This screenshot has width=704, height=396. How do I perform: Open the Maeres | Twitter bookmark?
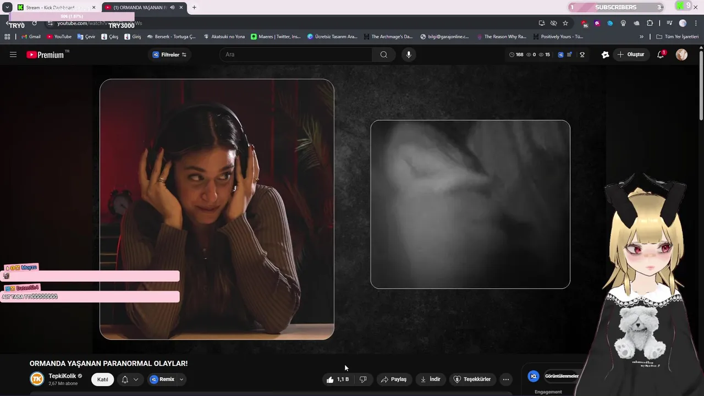pyautogui.click(x=276, y=37)
